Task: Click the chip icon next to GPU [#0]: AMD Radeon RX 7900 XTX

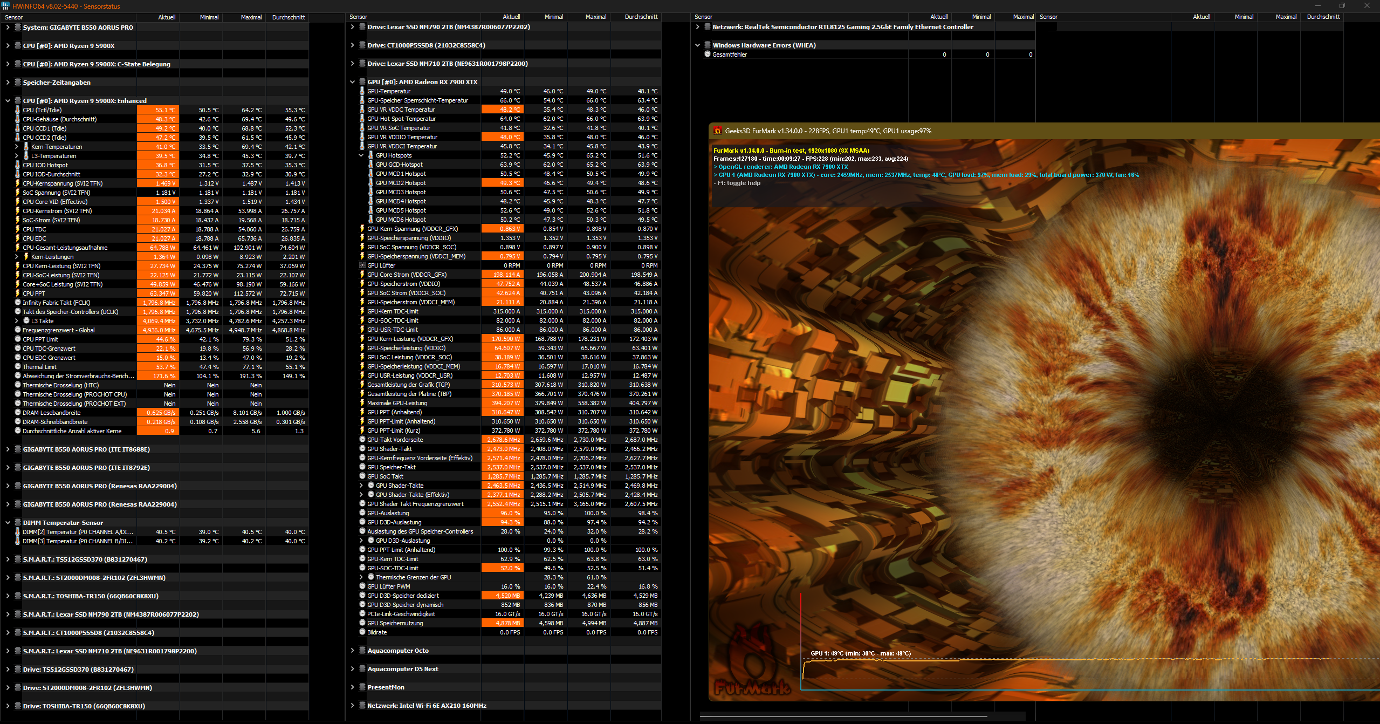Action: pyautogui.click(x=361, y=81)
